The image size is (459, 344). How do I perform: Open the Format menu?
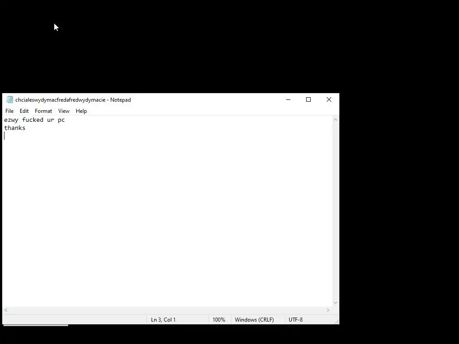point(43,111)
